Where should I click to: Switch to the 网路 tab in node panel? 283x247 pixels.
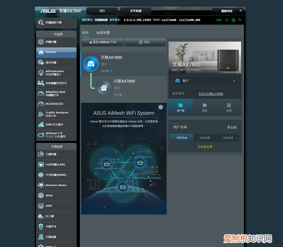click(x=205, y=106)
